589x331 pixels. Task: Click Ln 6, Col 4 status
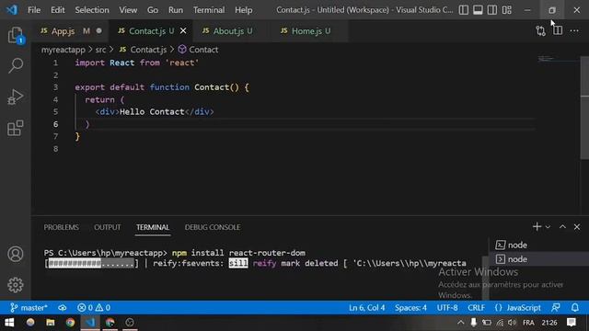tap(366, 308)
